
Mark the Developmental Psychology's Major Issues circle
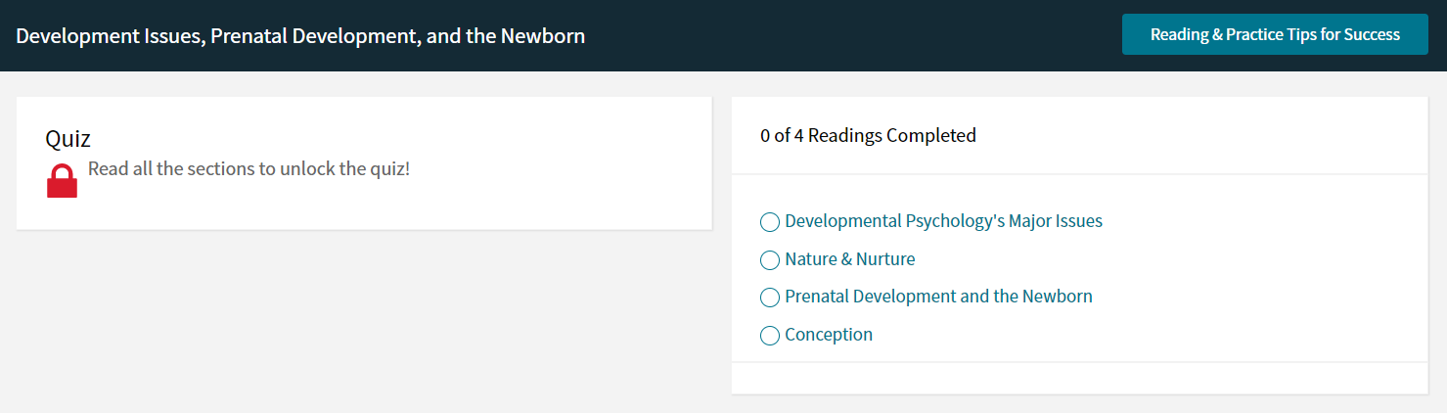[x=770, y=222]
